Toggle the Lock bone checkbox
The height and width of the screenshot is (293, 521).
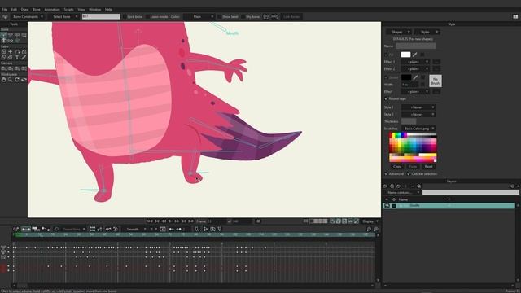coord(125,16)
